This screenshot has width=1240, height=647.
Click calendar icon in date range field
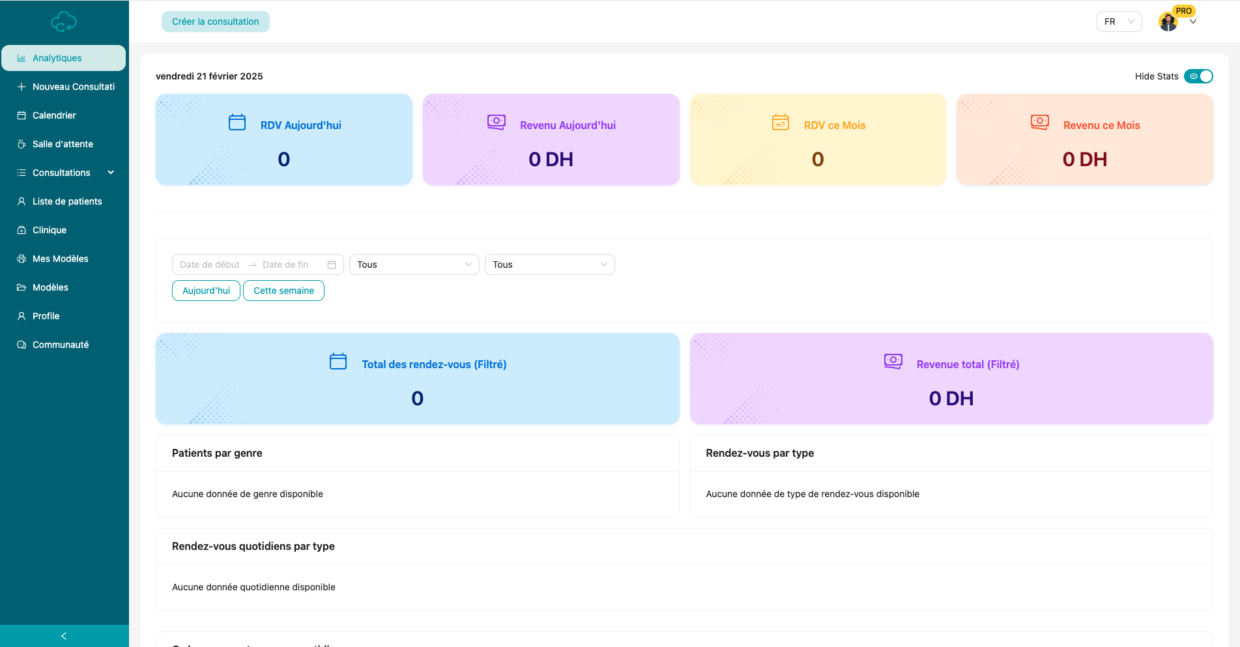tap(332, 265)
